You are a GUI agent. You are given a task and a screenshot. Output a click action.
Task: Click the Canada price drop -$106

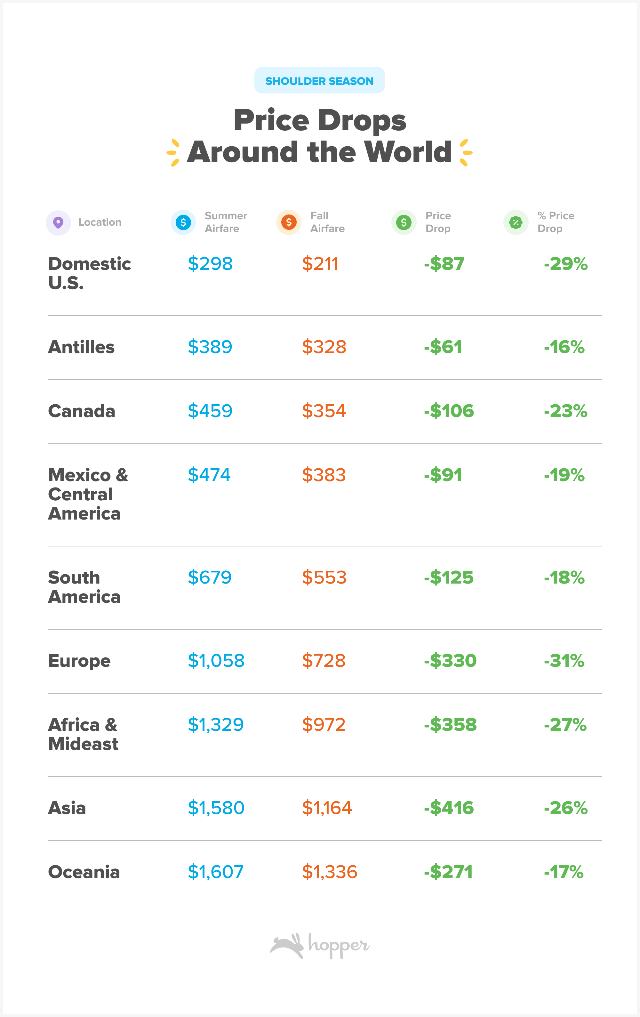tap(449, 411)
